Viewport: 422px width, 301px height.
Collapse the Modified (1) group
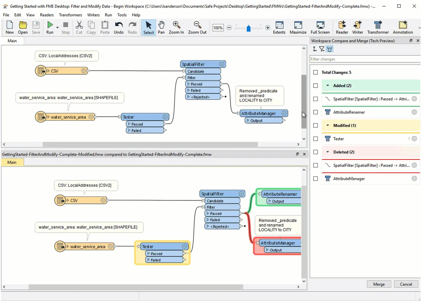point(328,125)
